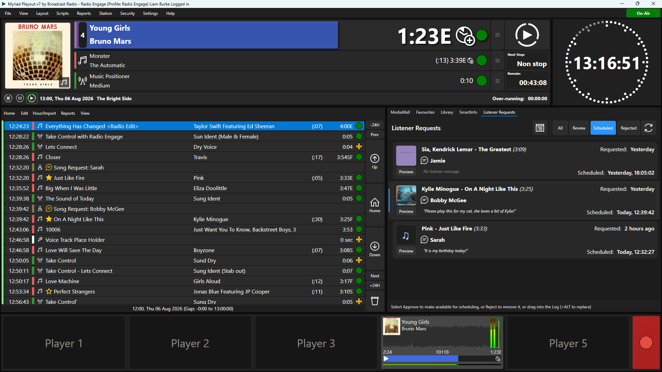Click the outline star on Perfect Strangers
The image size is (662, 372).
(x=49, y=291)
